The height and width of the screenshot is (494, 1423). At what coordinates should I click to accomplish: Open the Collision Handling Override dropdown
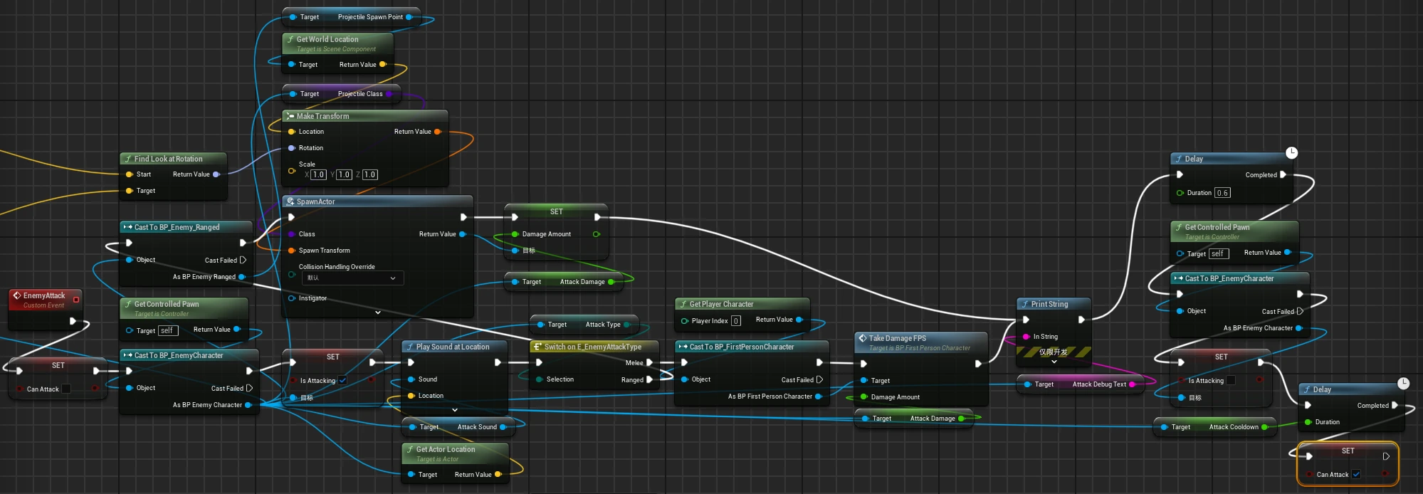[x=352, y=278]
